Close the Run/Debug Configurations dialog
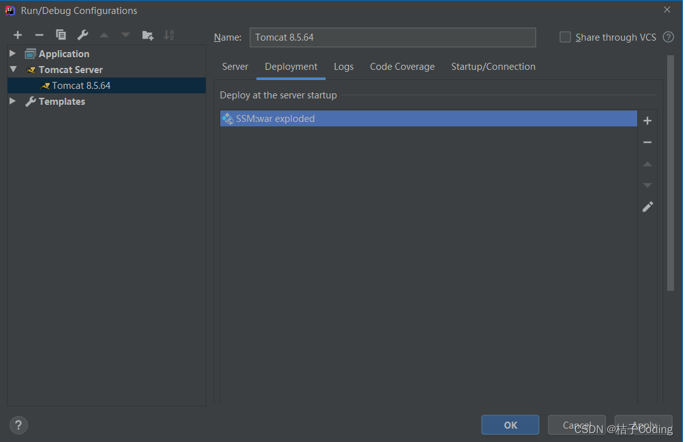 pos(667,10)
